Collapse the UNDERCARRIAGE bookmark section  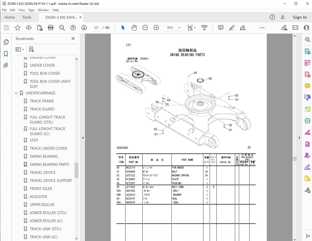(16, 93)
